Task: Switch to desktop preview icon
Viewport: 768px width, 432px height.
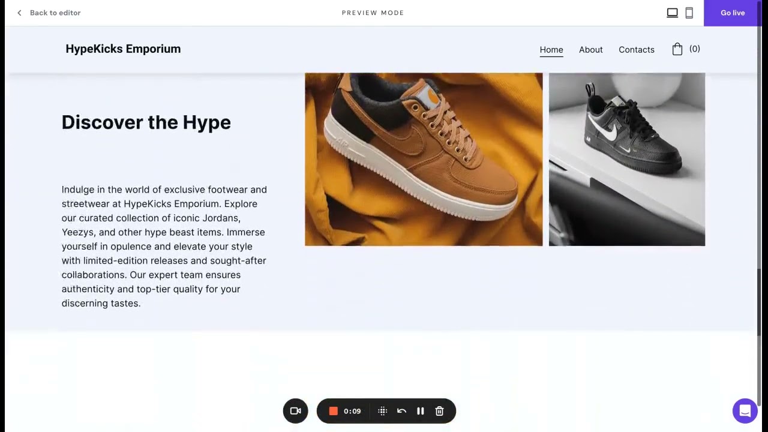Action: (x=672, y=13)
